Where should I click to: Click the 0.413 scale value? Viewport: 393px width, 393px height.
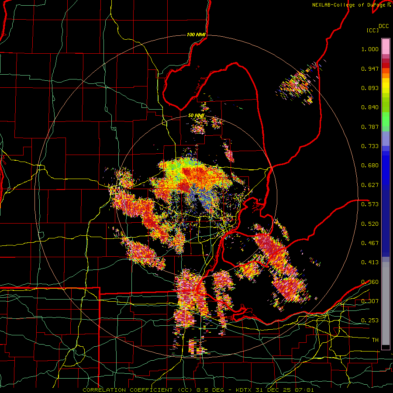click(370, 262)
